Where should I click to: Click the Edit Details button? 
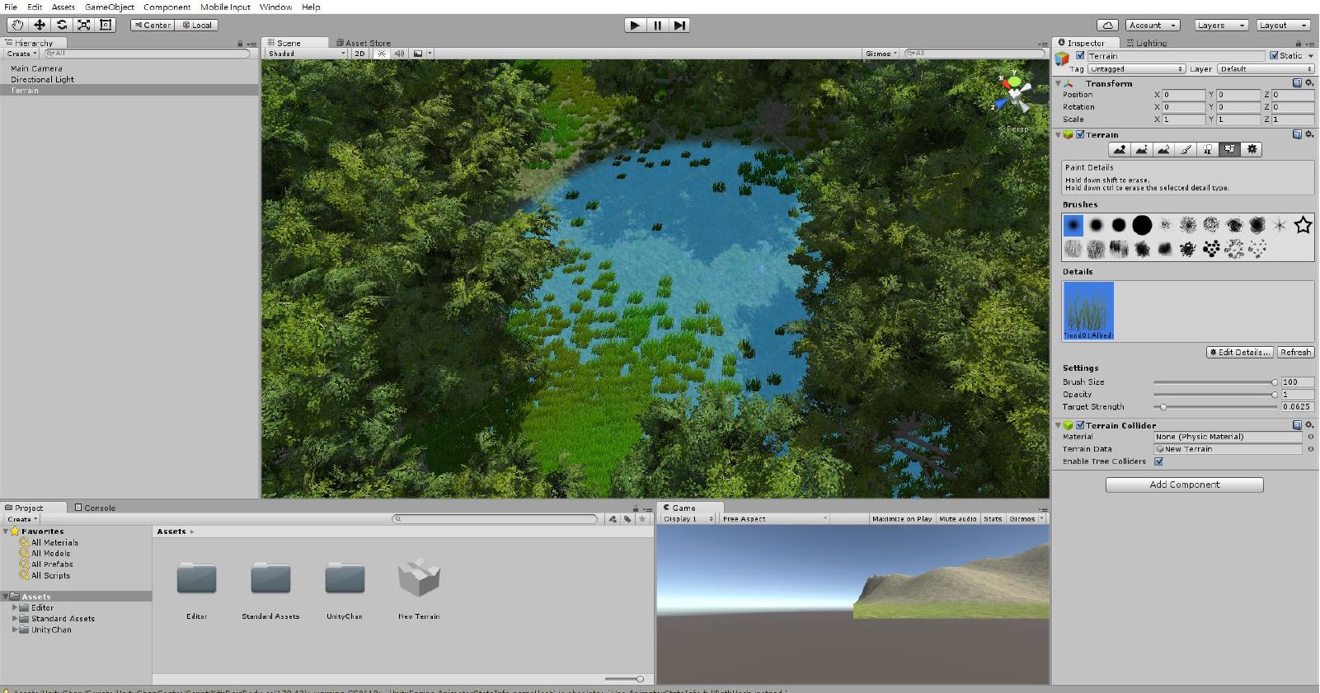click(x=1240, y=352)
